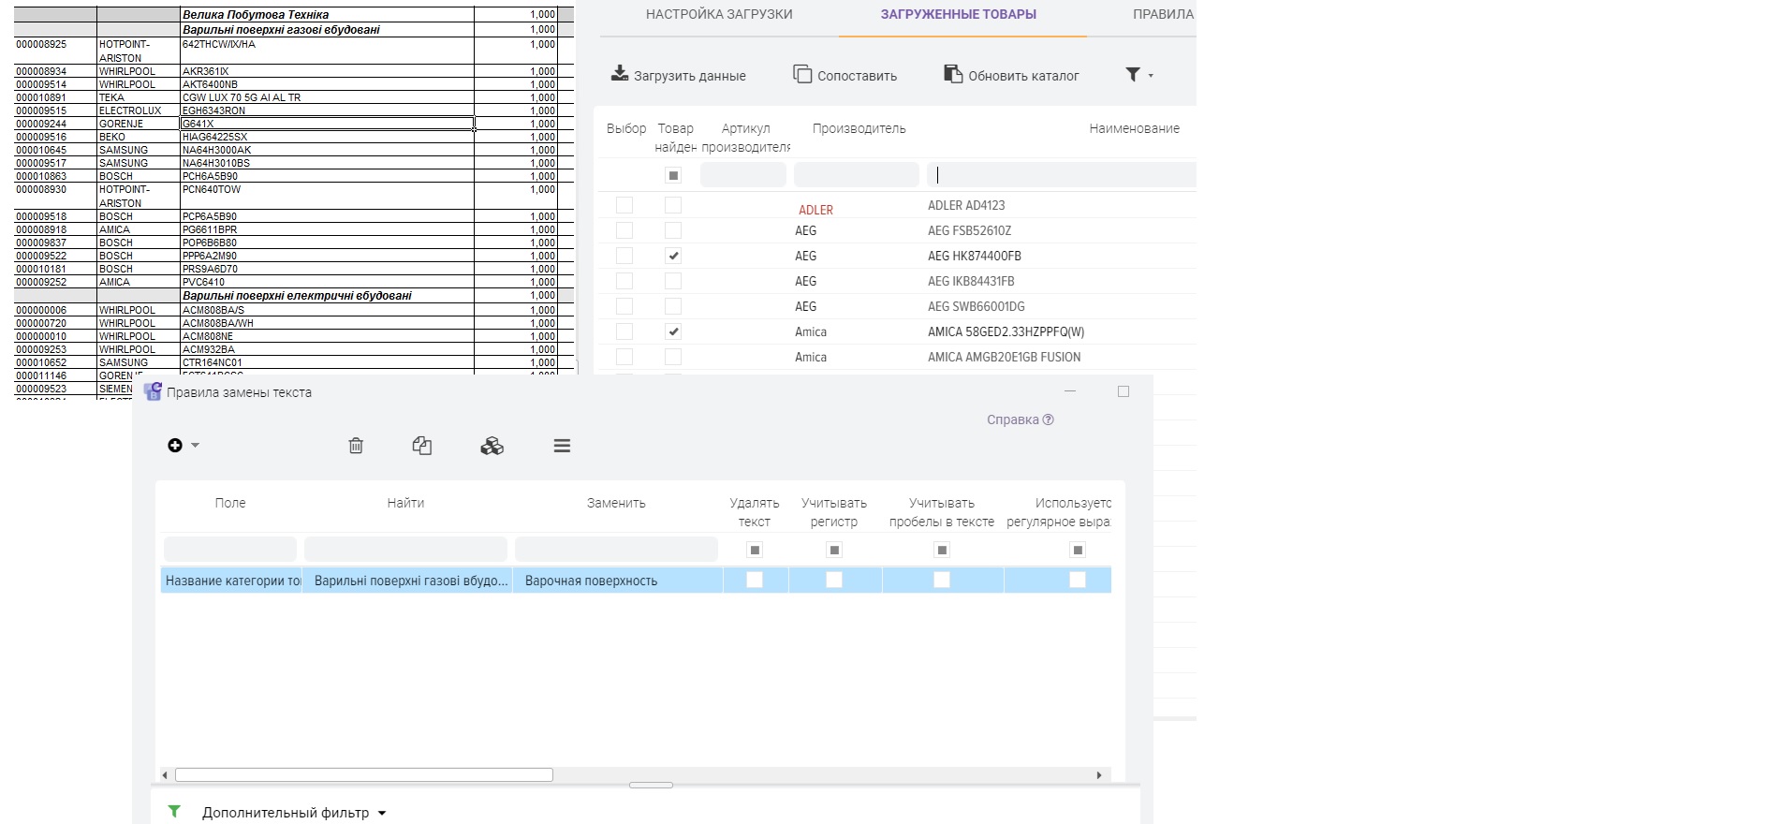Click the GORENJE cell in spreadsheet
1792x824 pixels.
click(x=138, y=124)
